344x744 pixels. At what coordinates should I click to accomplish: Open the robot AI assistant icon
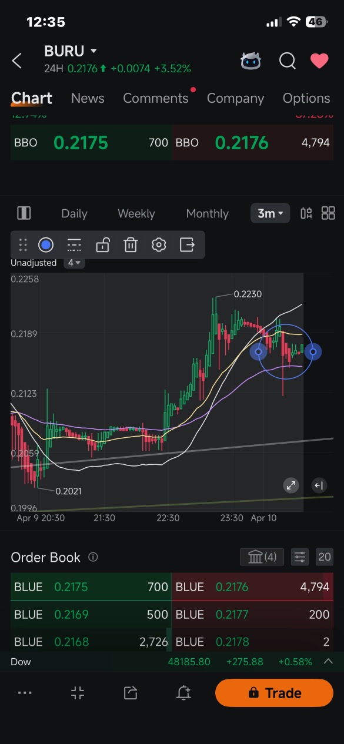coord(251,61)
